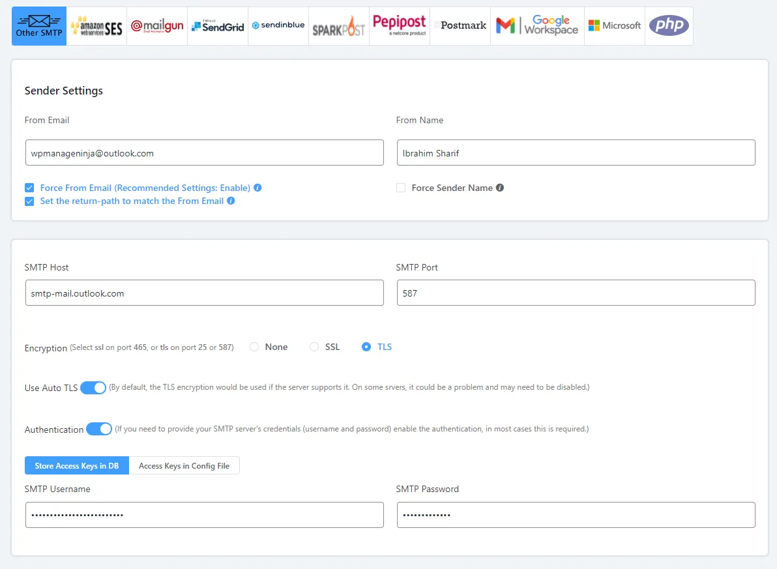Edit the From Email field
This screenshot has width=777, height=569.
pos(205,153)
